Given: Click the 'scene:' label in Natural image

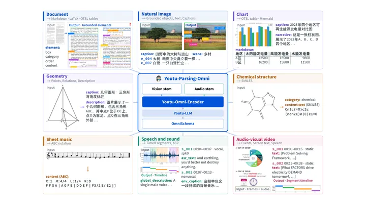Looking at the screenshot, I should click(197, 54).
